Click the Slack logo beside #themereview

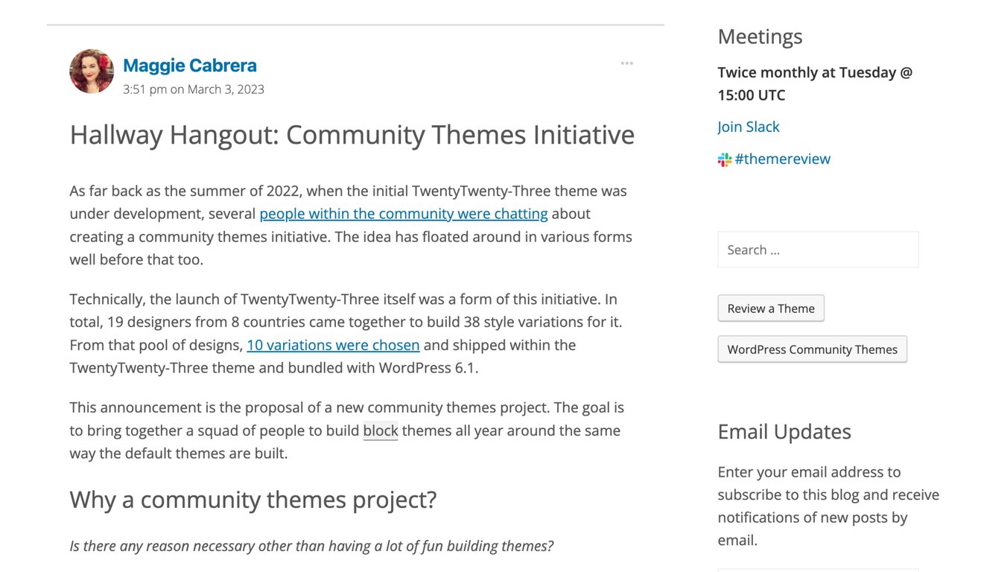tap(723, 159)
